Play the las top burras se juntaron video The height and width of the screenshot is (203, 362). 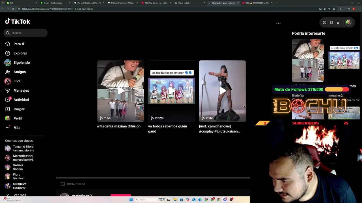coord(171,91)
